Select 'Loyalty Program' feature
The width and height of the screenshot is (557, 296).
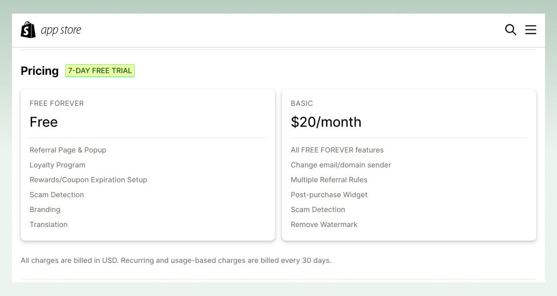point(58,165)
